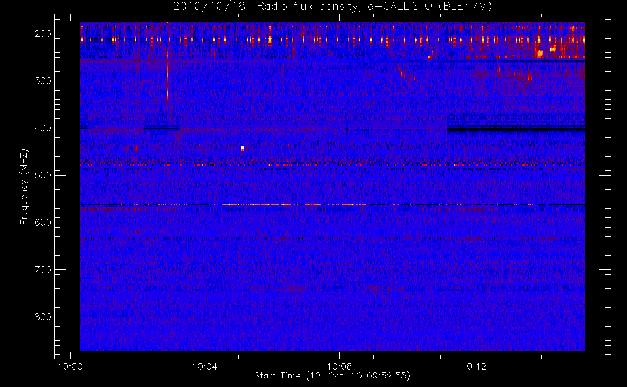The image size is (627, 387).
Task: Select the 800 frequency tick label
Action: (43, 317)
